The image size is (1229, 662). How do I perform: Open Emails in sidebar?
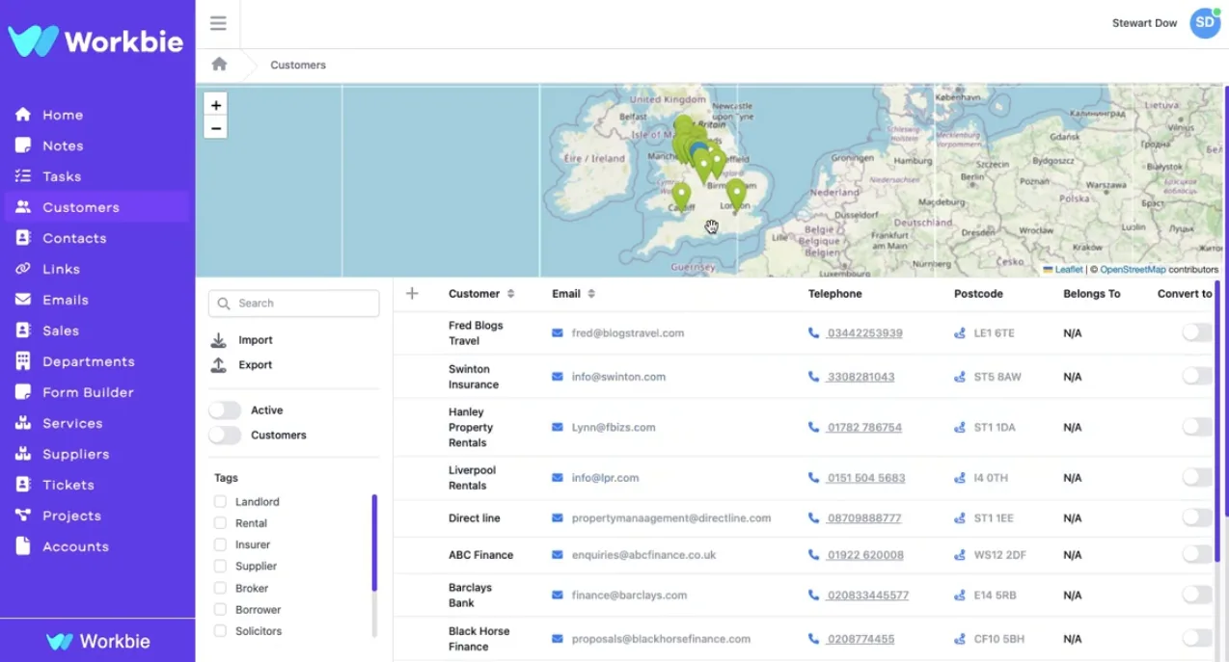(x=66, y=300)
